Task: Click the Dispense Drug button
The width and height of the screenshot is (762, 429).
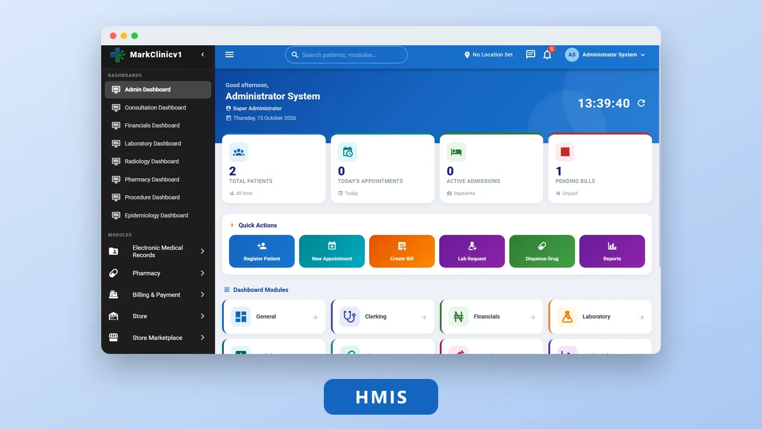Action: [x=542, y=251]
